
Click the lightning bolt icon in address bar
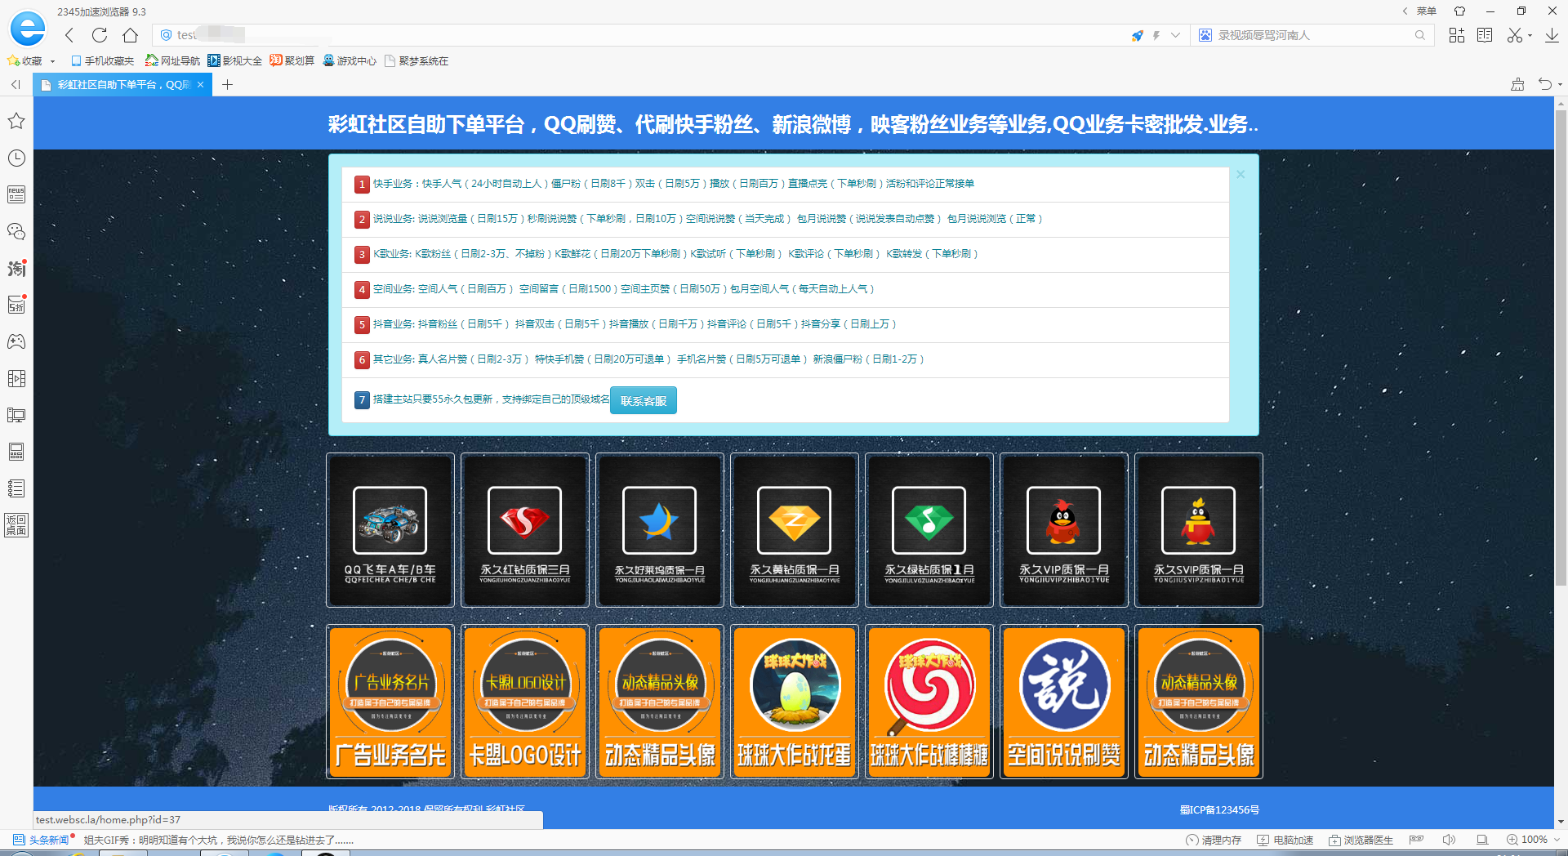[1156, 35]
